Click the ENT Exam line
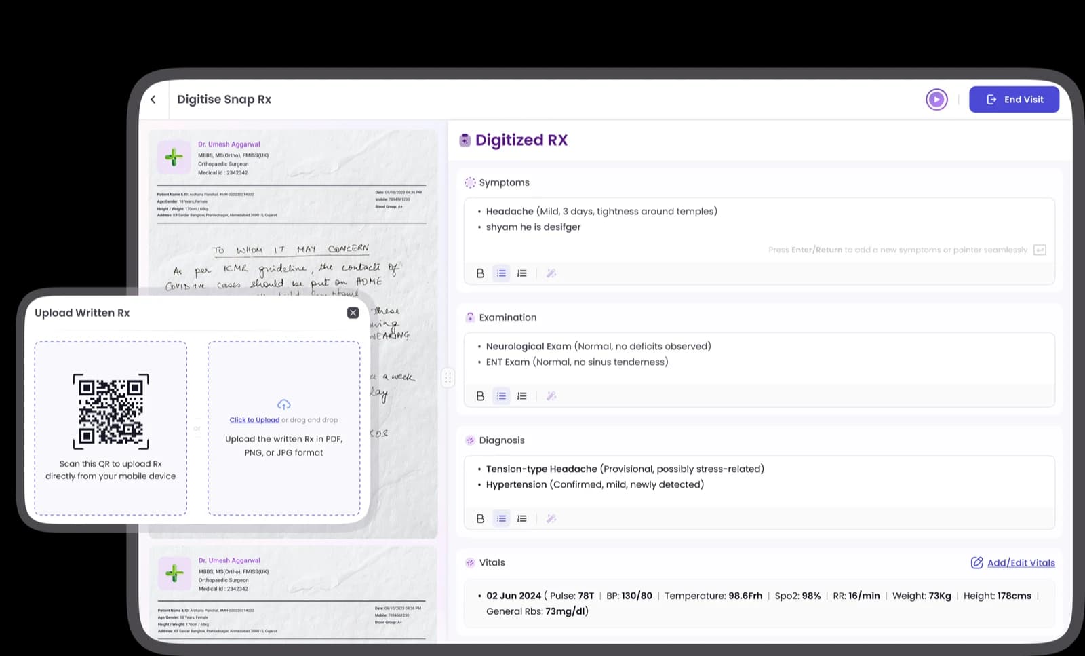 576,362
